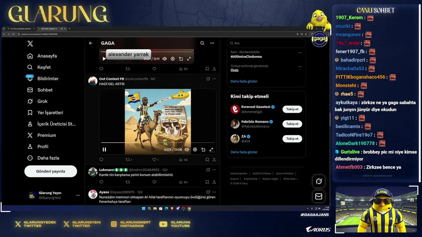Image resolution: width=422 pixels, height=237 pixels.
Task: Click the Gönderi yayınla button
Action: coord(50,171)
